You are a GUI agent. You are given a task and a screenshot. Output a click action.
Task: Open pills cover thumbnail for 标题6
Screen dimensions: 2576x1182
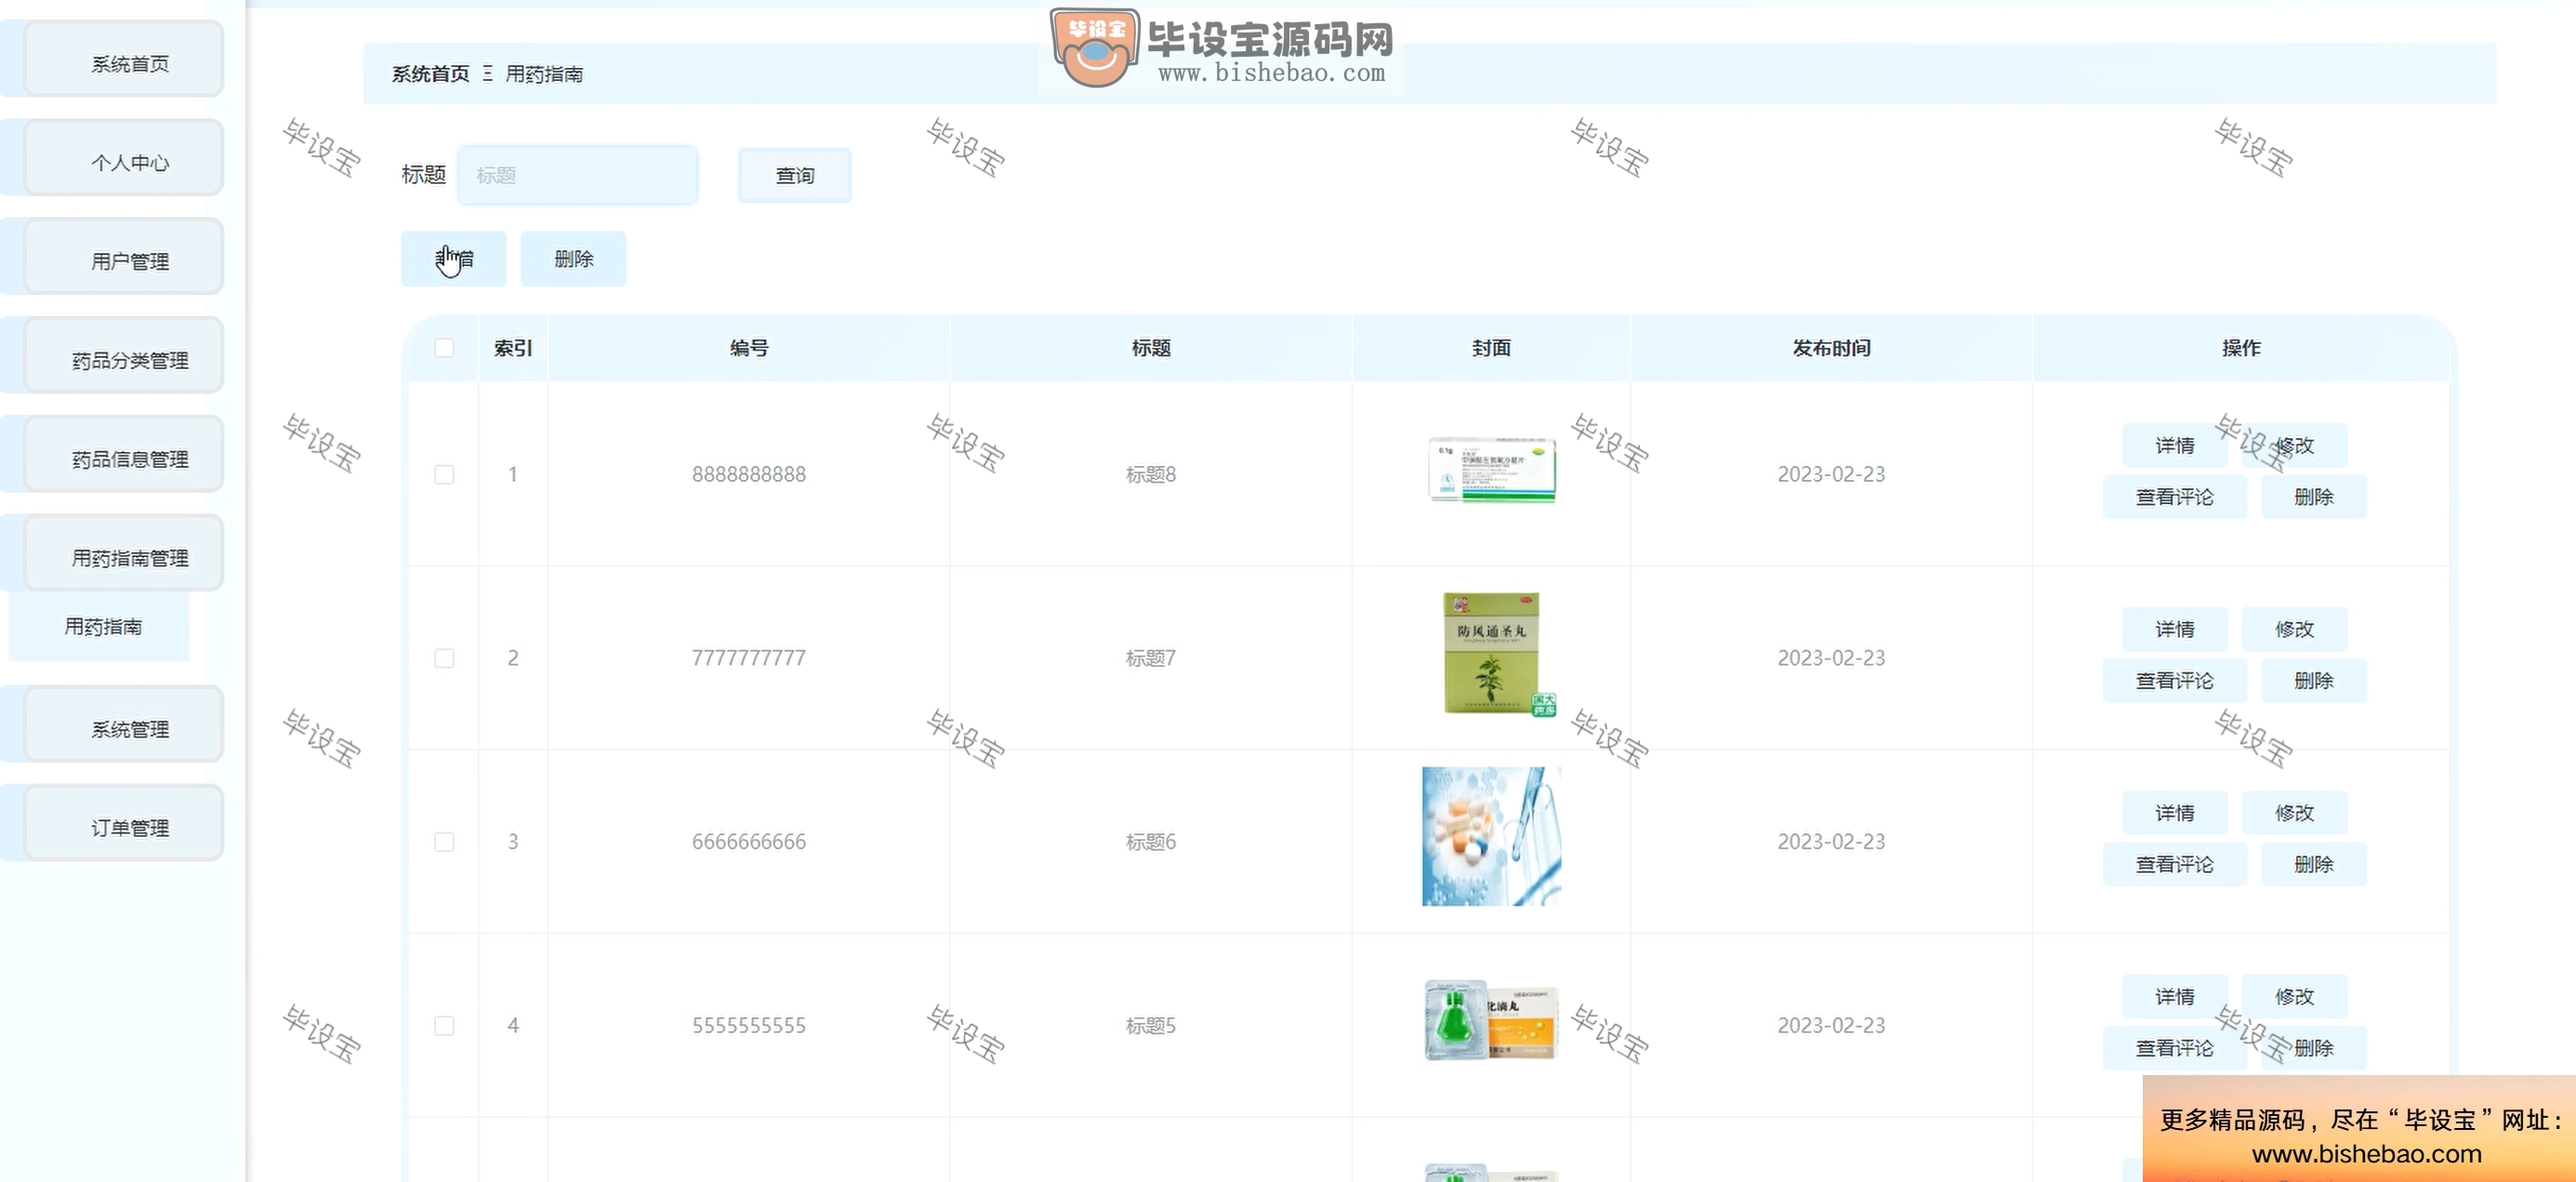[x=1491, y=836]
